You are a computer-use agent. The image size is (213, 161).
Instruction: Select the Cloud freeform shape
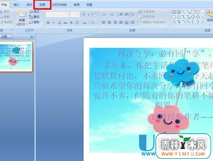pyautogui.click(x=174, y=22)
